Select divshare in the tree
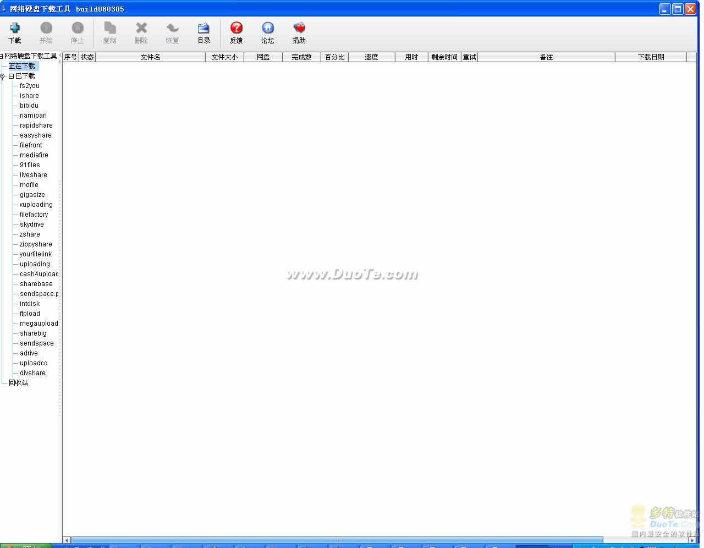Viewport: 704px width, 548px height. [32, 373]
